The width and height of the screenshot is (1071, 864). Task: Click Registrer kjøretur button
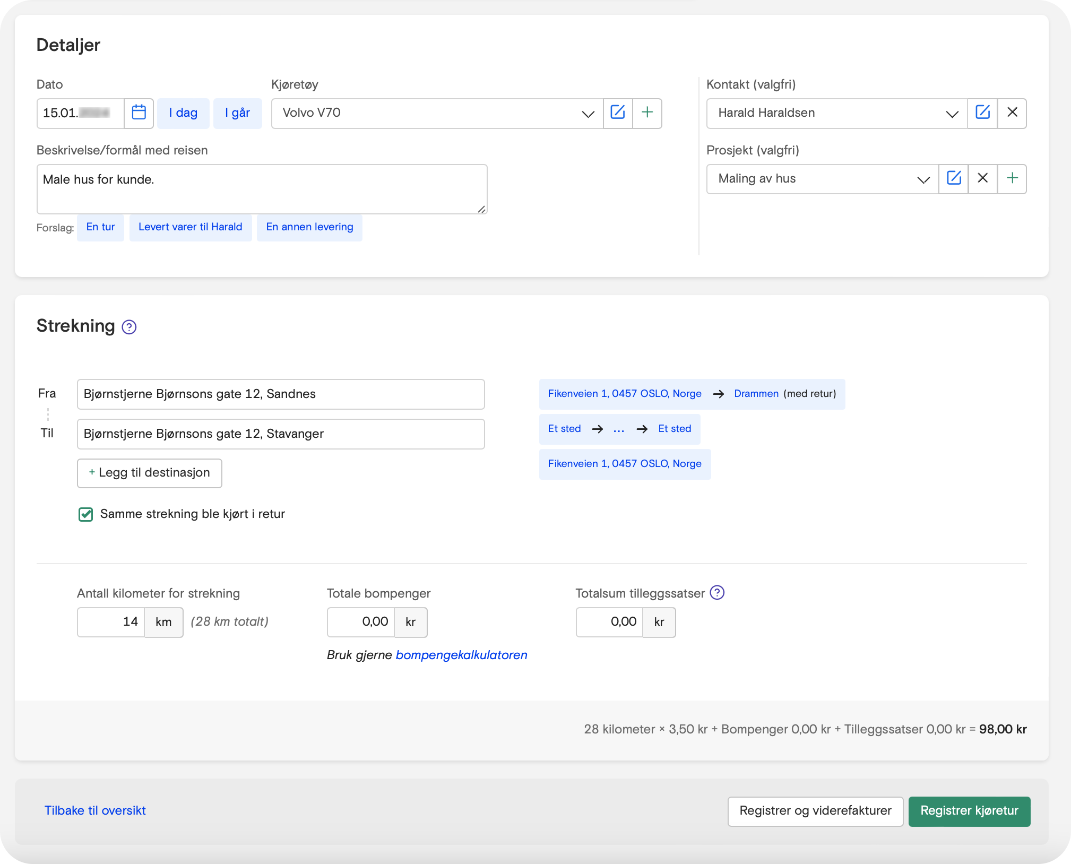point(969,811)
